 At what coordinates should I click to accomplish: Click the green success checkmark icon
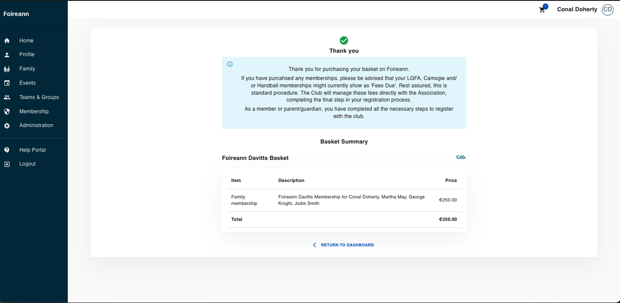point(344,40)
